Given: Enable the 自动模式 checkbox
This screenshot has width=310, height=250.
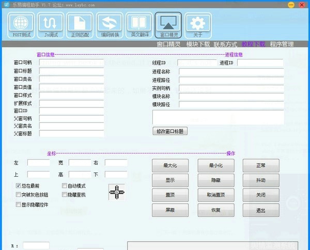Looking at the screenshot, I should [x=65, y=186].
